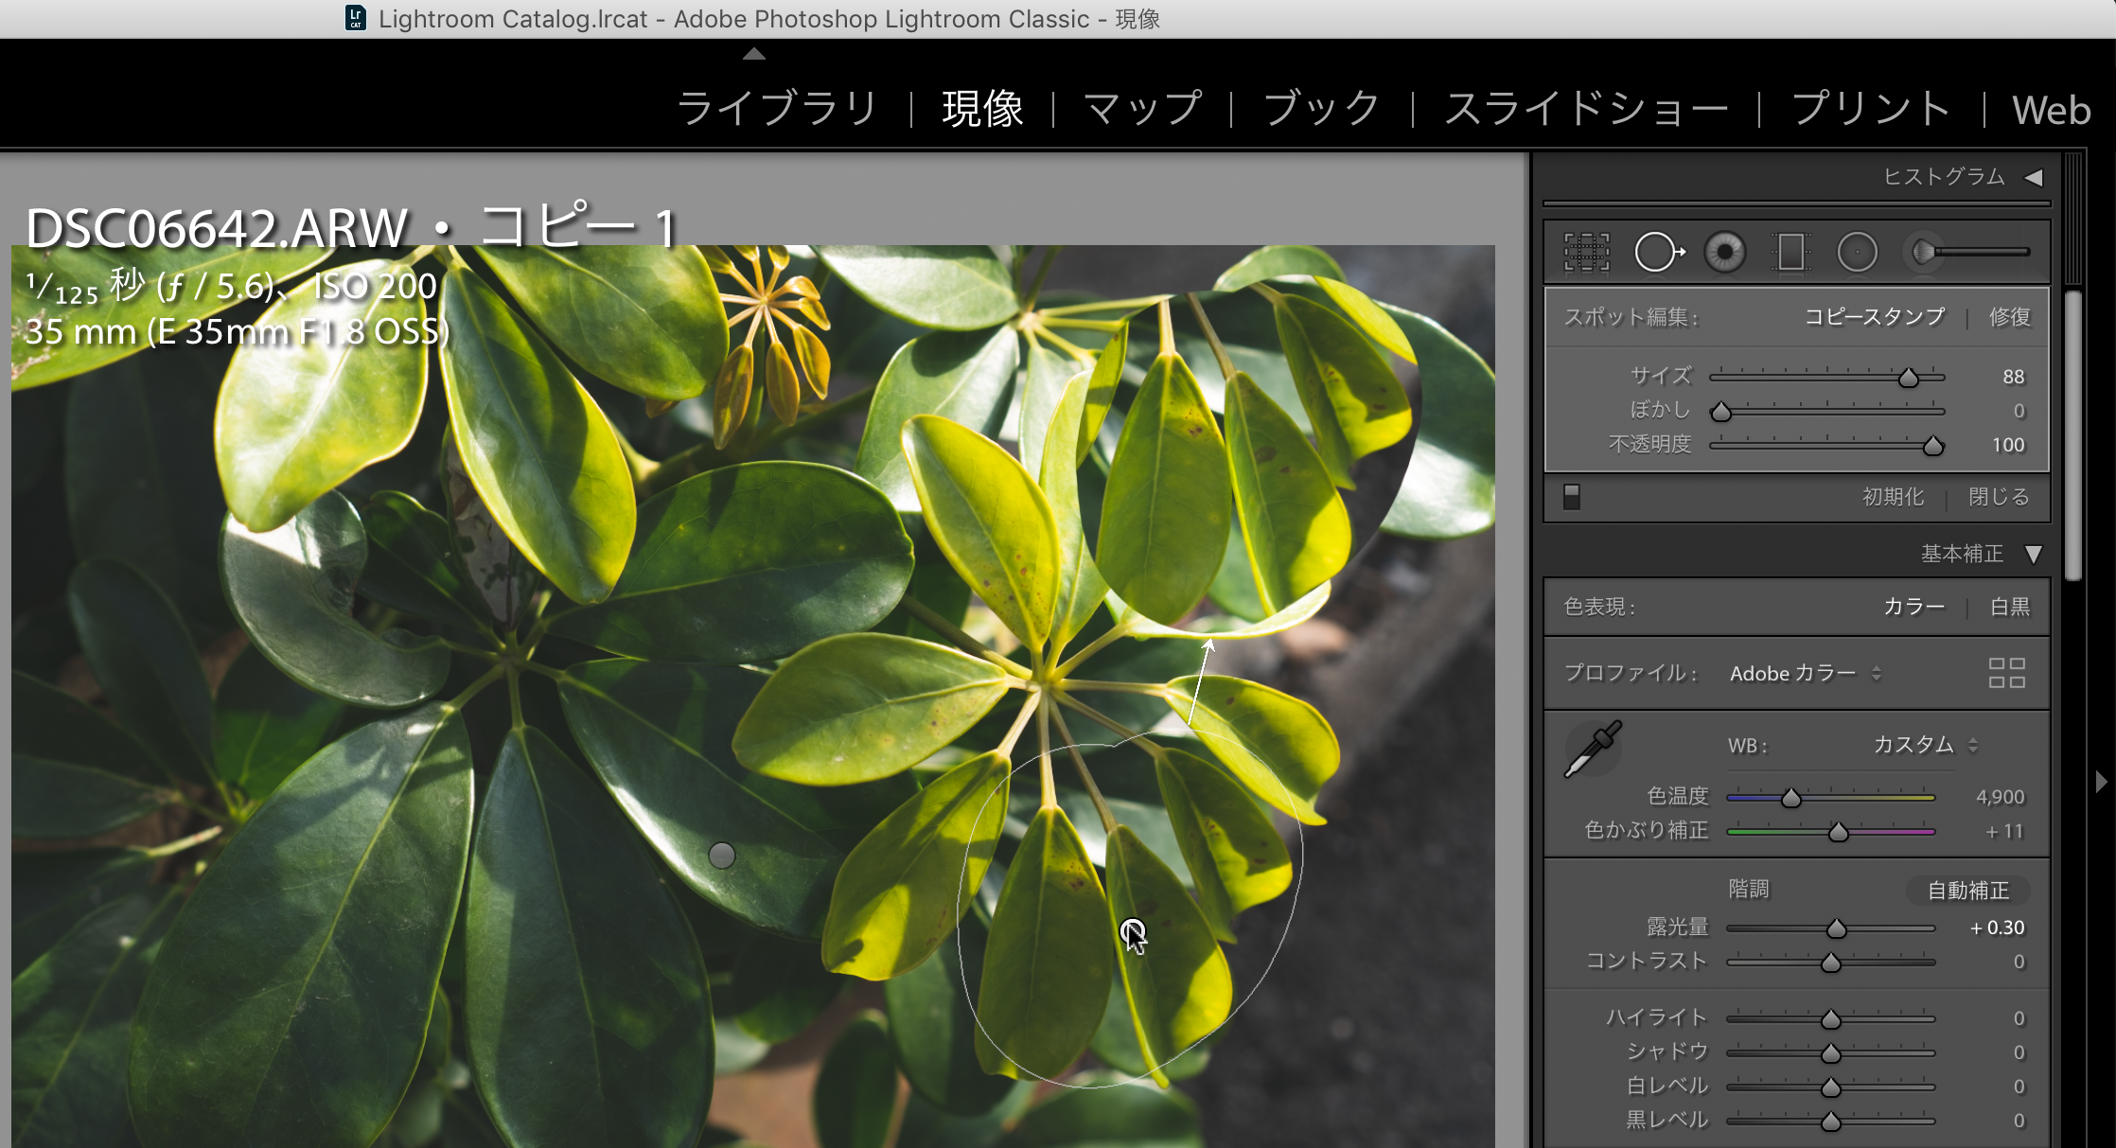
Task: Switch to the プリント module
Action: [x=1871, y=109]
